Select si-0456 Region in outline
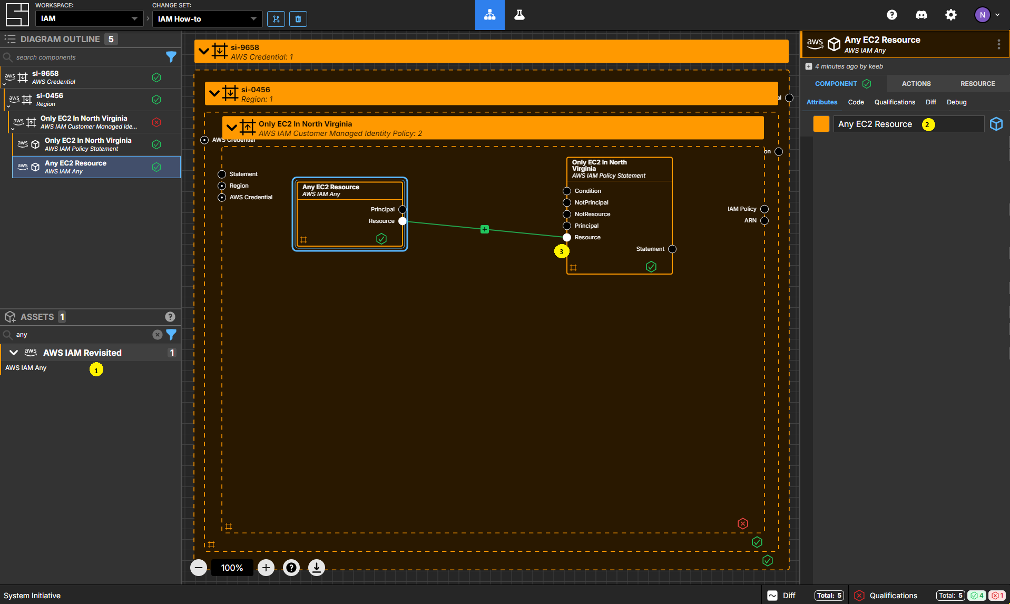The image size is (1010, 604). click(x=92, y=100)
